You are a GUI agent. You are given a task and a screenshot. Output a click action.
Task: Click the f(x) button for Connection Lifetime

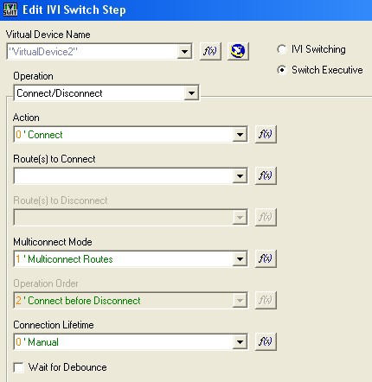tap(266, 341)
